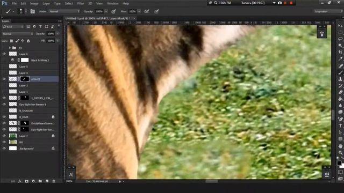Open tool preset picker arrow
Image resolution: width=344 pixels, height=193 pixels.
(13, 11)
